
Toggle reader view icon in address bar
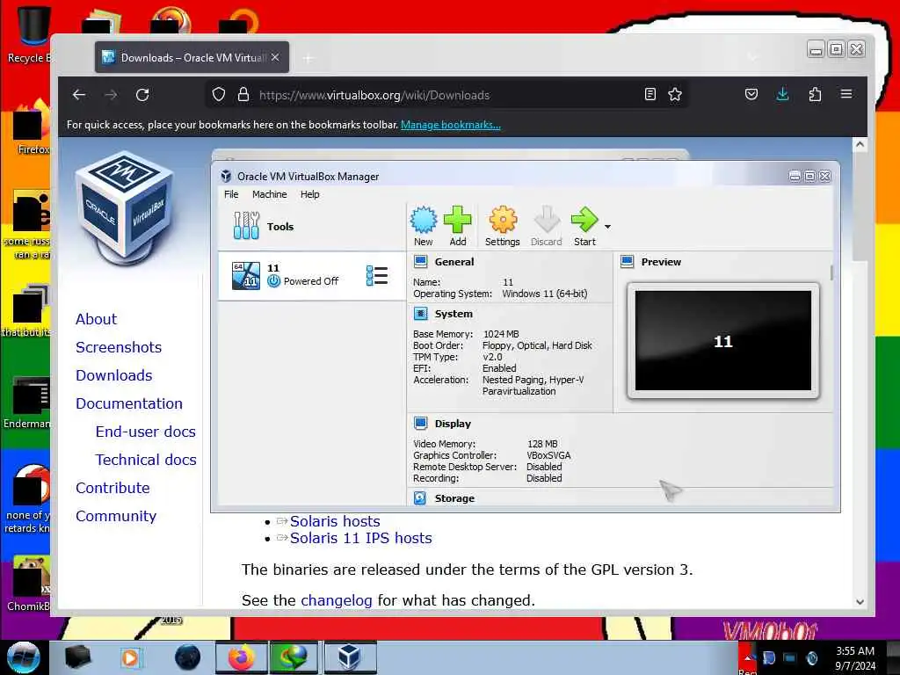(x=650, y=95)
